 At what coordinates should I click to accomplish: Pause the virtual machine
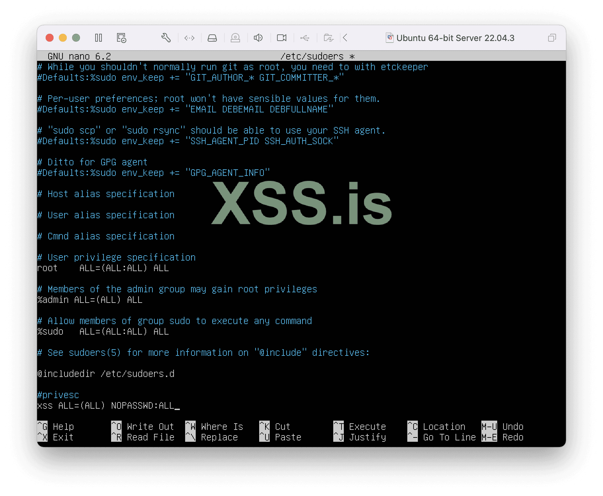click(99, 38)
